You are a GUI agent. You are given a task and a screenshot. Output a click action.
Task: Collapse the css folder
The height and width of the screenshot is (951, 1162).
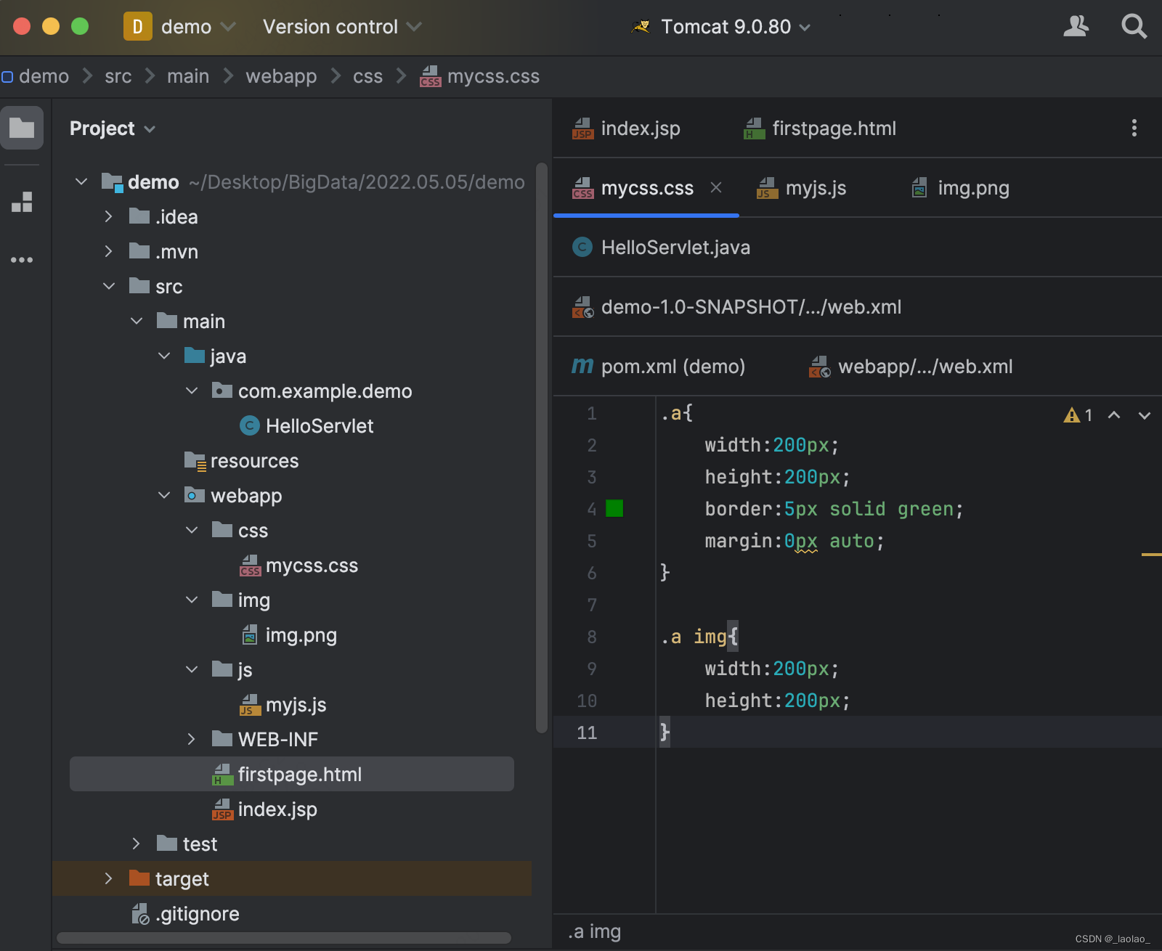click(x=191, y=530)
